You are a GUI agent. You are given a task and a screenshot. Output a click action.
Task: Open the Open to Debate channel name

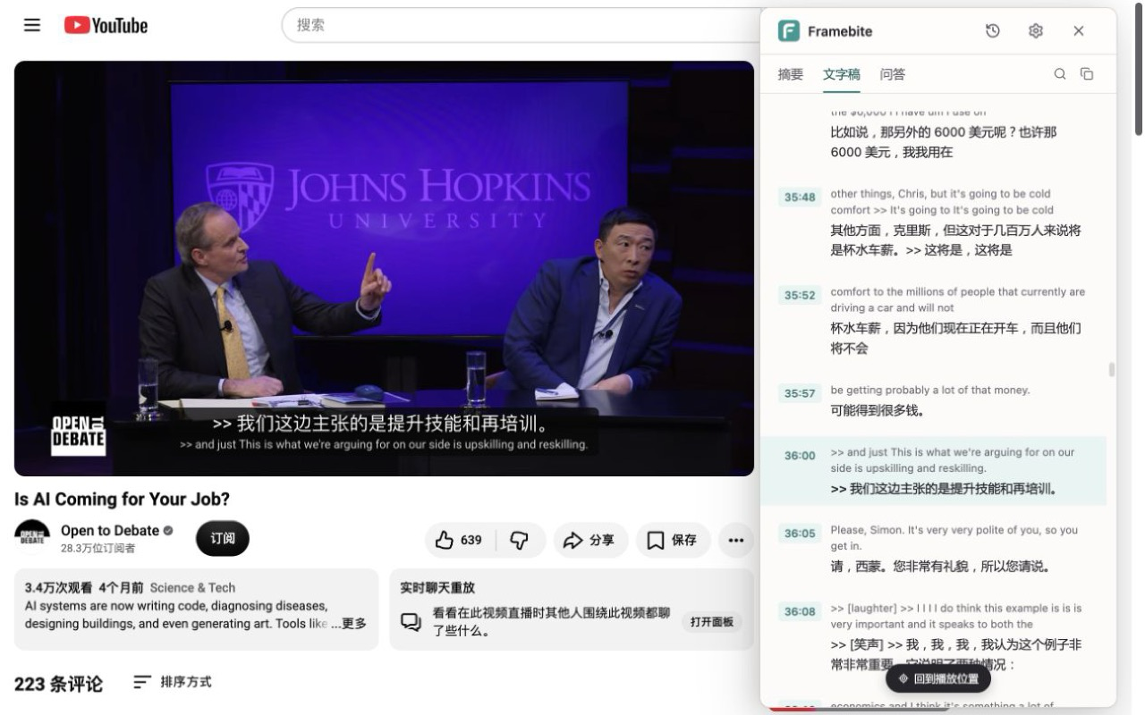(110, 530)
